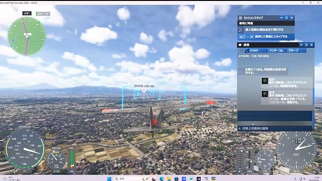
Task: Minimize the Communications panel
Action: 301,45
